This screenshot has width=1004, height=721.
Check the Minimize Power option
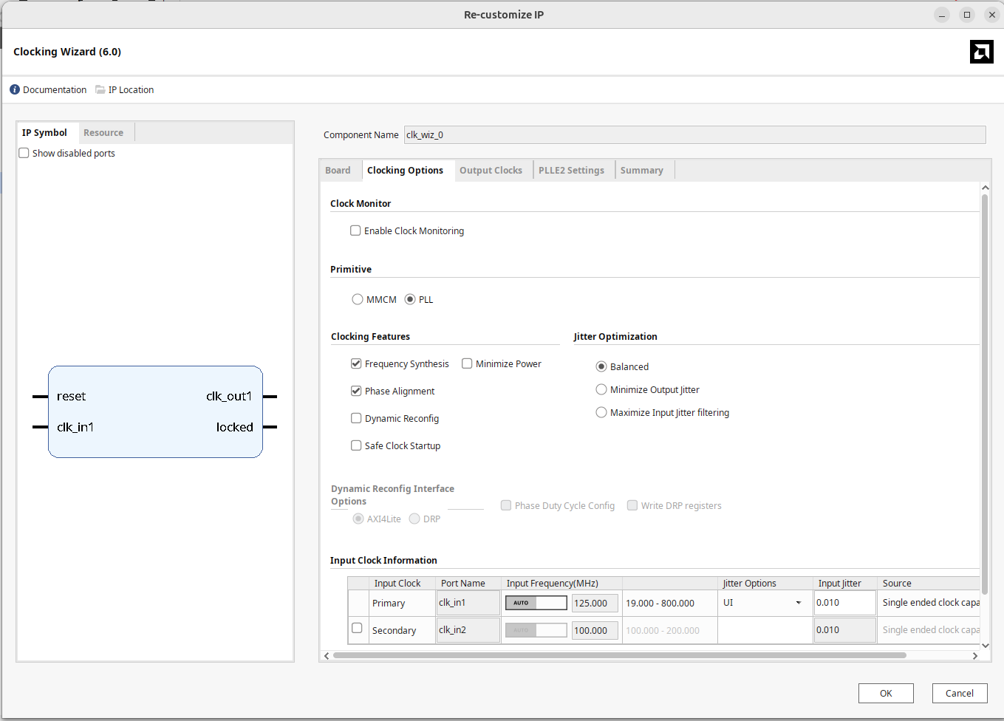pos(467,363)
